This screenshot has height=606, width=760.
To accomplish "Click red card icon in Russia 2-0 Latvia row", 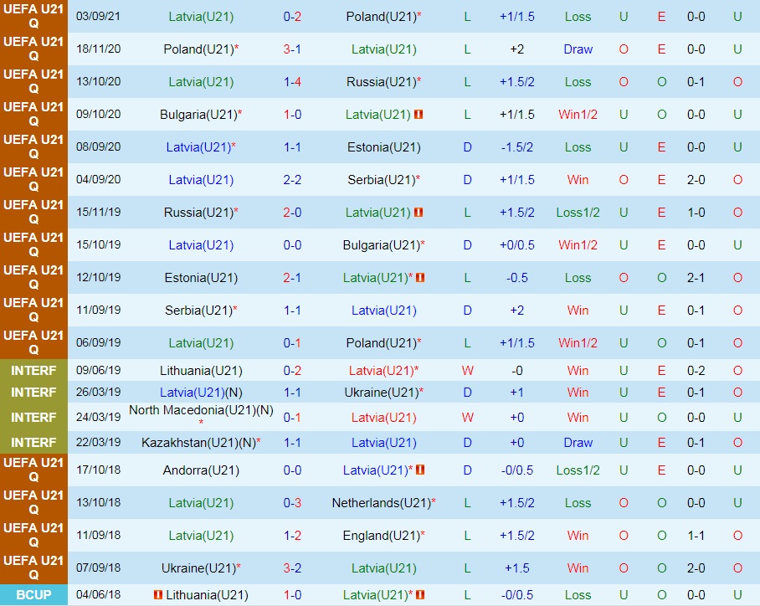I will 419,213.
